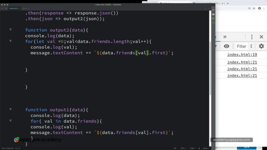The width and height of the screenshot is (267, 150).
Task: Open the topmost index.html:21 console link
Action: tap(242, 62)
